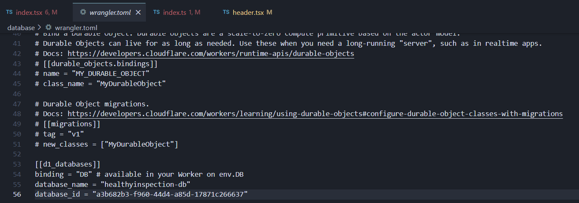The width and height of the screenshot is (579, 203).
Task: Open the durable-objects runtime-apis docs link
Action: [211, 54]
